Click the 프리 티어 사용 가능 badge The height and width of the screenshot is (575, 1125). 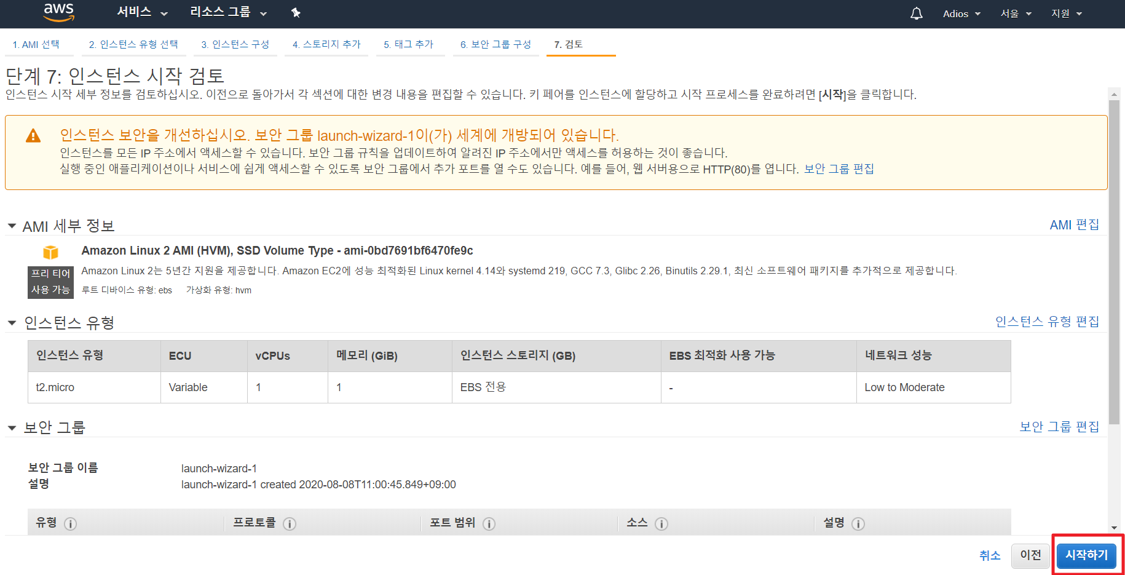pos(50,282)
